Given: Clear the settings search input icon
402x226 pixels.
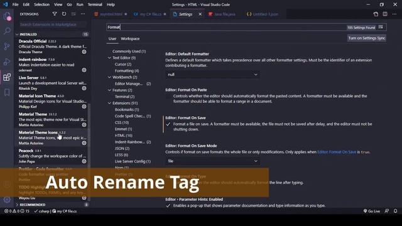Looking at the screenshot, I should [381, 27].
